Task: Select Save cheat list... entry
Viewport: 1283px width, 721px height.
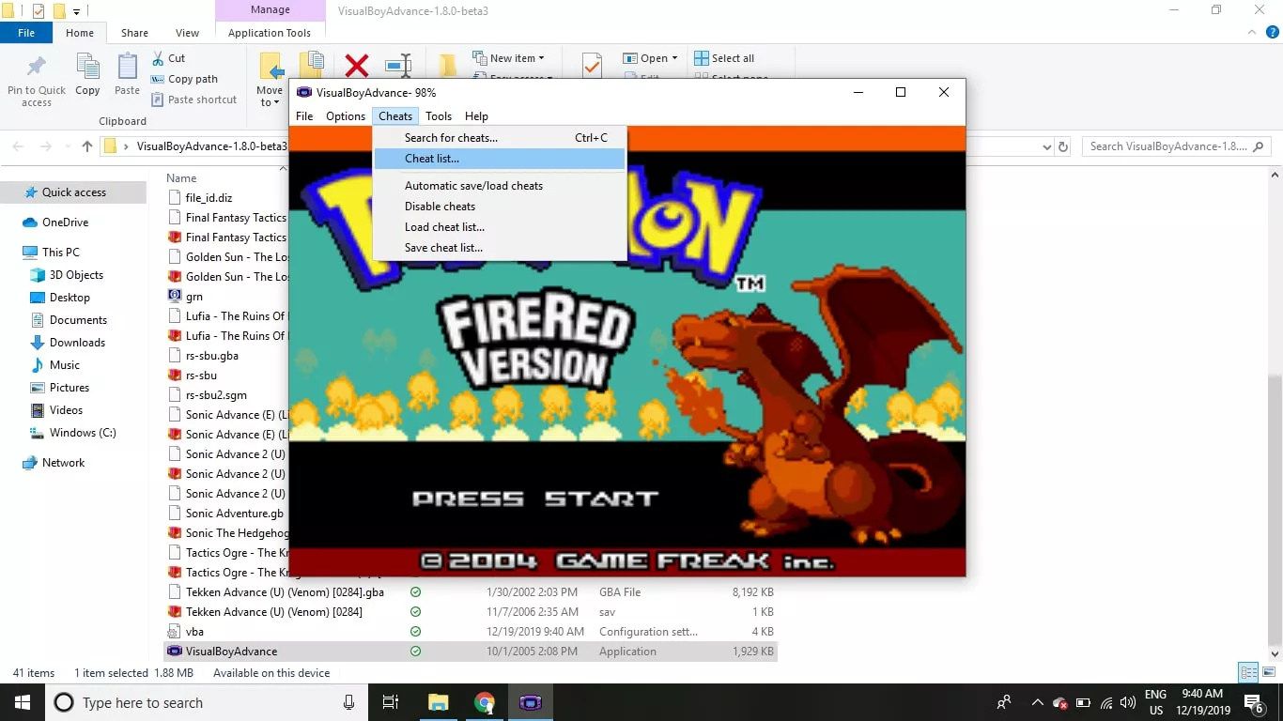Action: click(499, 248)
